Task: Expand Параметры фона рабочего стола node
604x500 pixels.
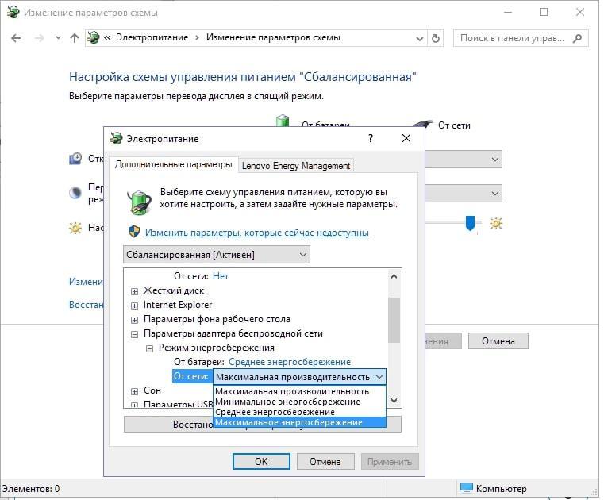Action: 134,320
